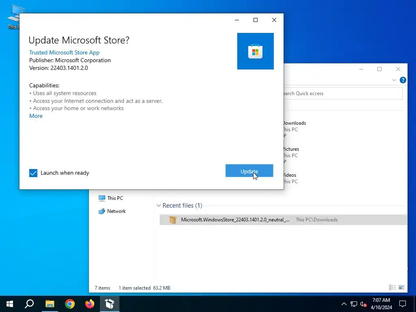416x312 pixels.
Task: Select App Installer taskbar icon
Action: click(110, 304)
